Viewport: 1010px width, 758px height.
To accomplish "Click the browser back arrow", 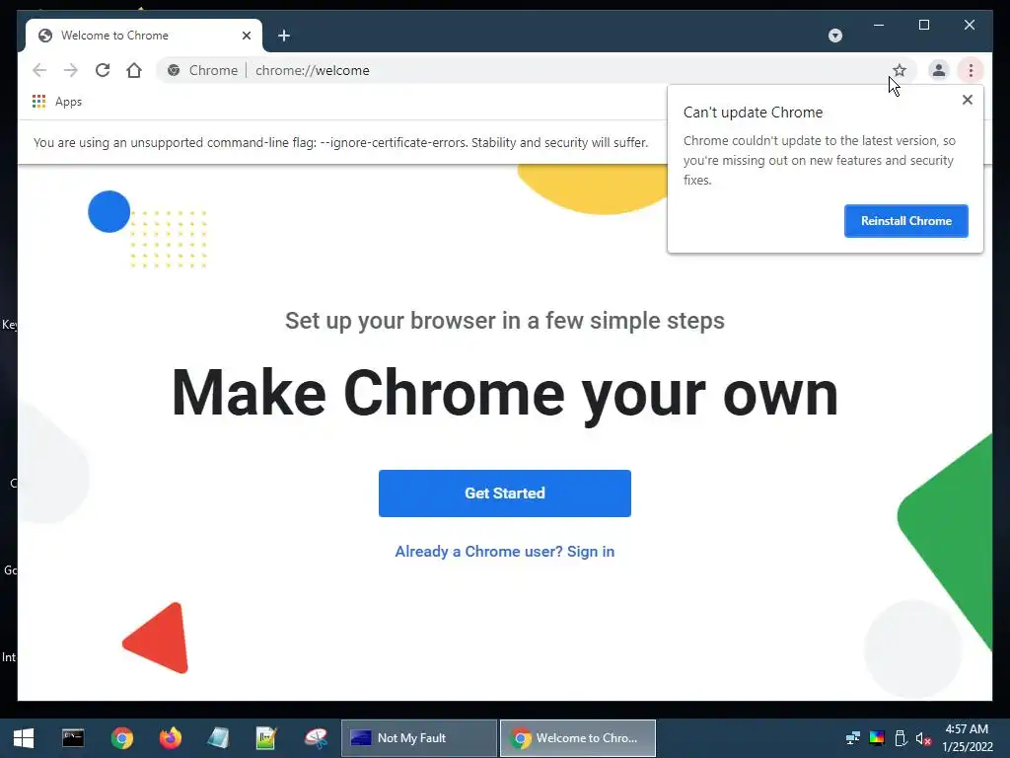I will [39, 70].
